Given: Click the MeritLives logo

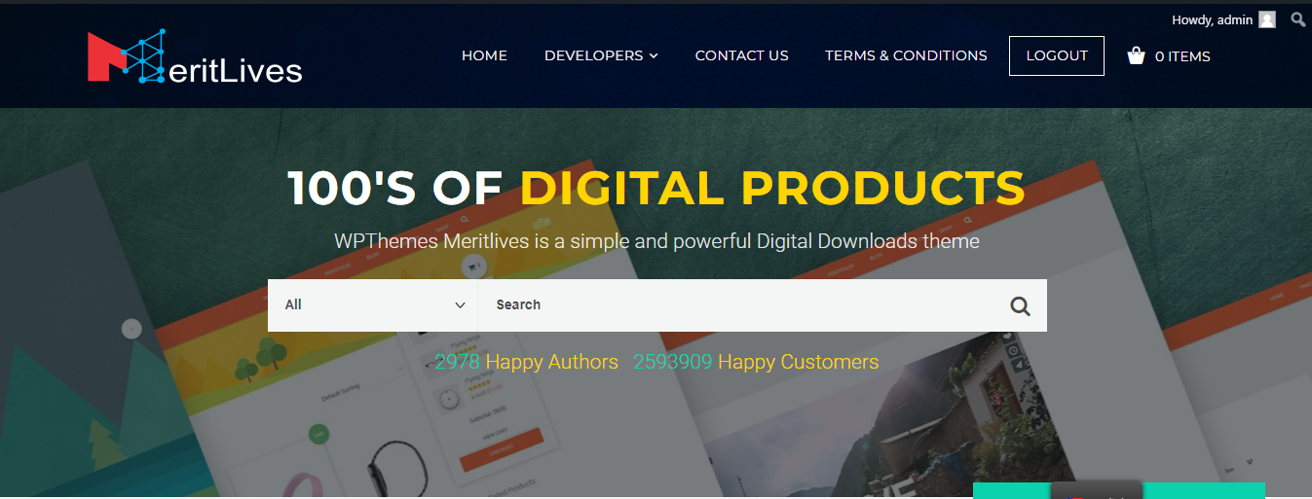Looking at the screenshot, I should point(195,56).
